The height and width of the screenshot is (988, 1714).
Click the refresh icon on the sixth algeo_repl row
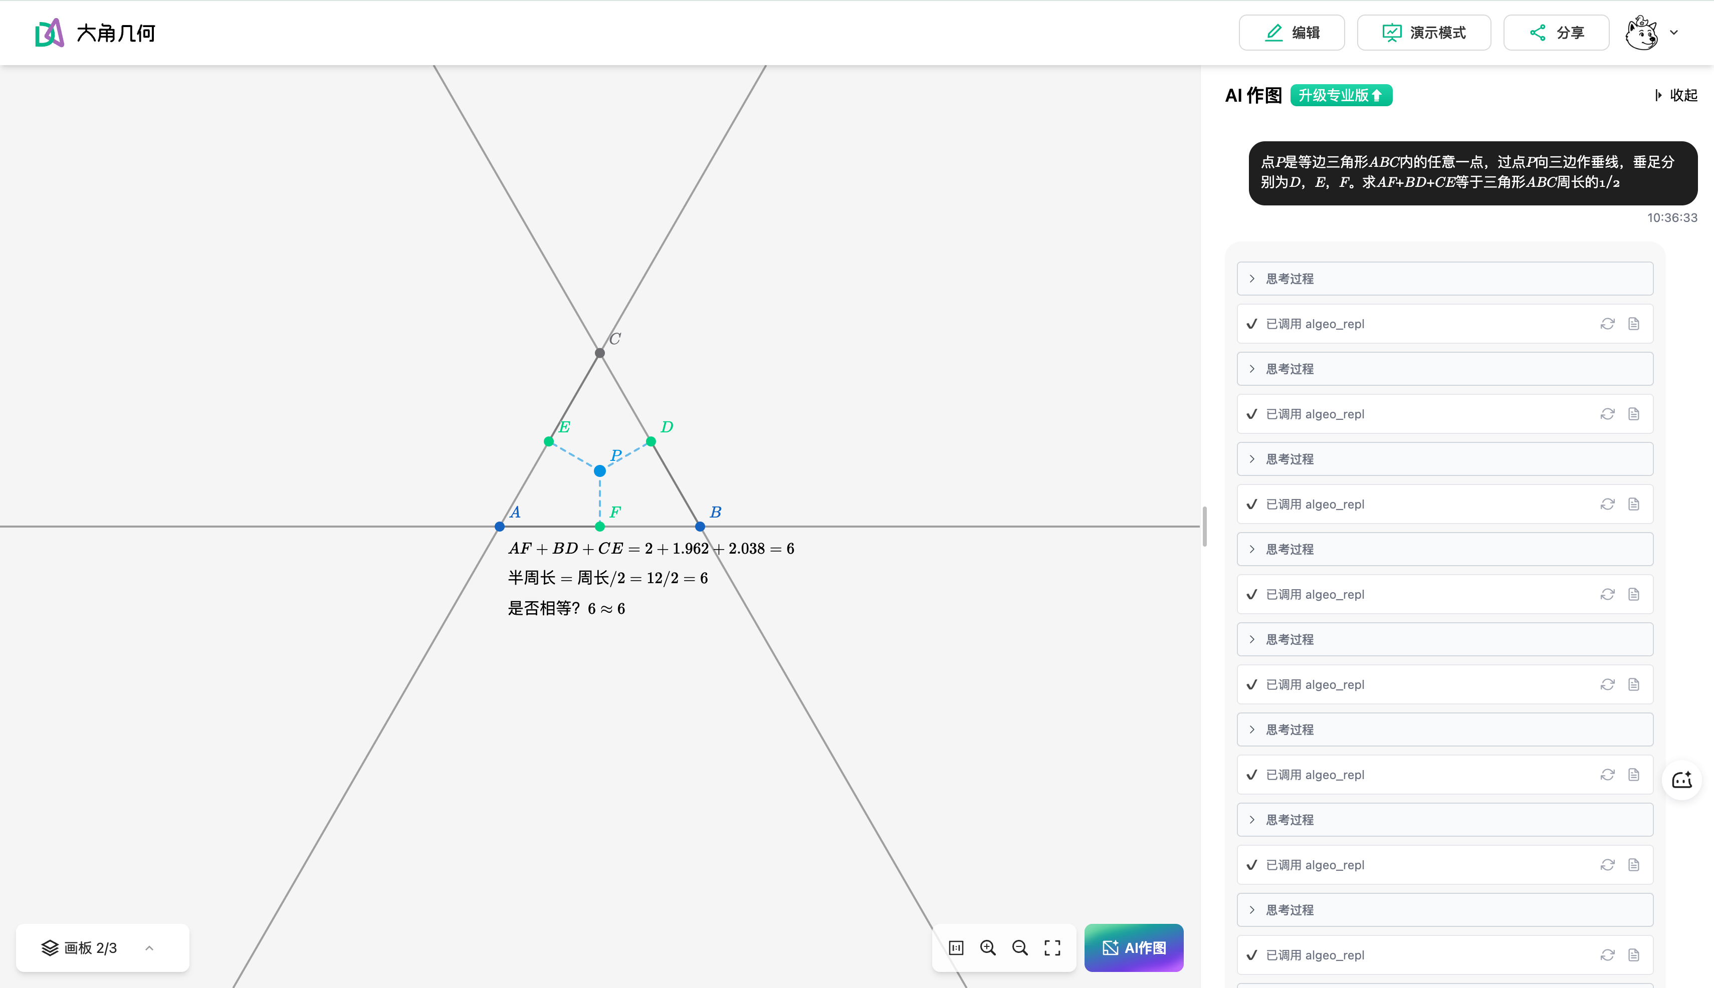(1607, 775)
